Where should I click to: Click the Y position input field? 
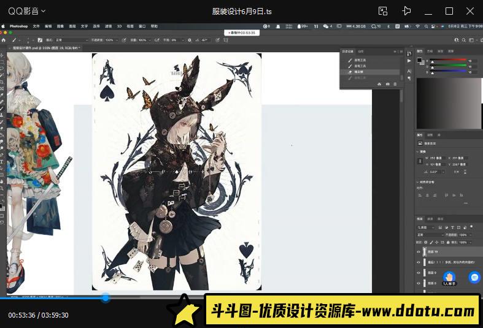[459, 165]
